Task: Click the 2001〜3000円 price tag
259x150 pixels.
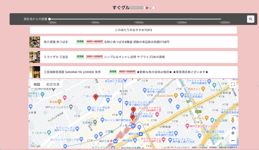Action: point(95,57)
